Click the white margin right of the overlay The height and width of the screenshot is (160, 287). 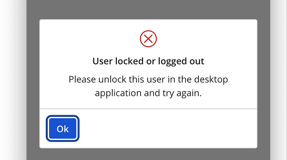[x=279, y=80]
